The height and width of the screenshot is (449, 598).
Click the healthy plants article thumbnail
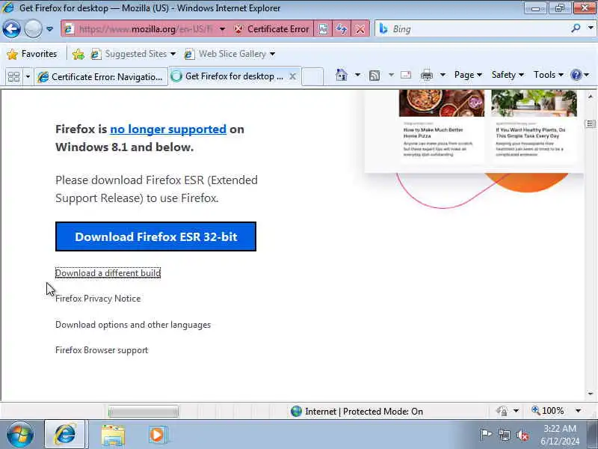(534, 103)
